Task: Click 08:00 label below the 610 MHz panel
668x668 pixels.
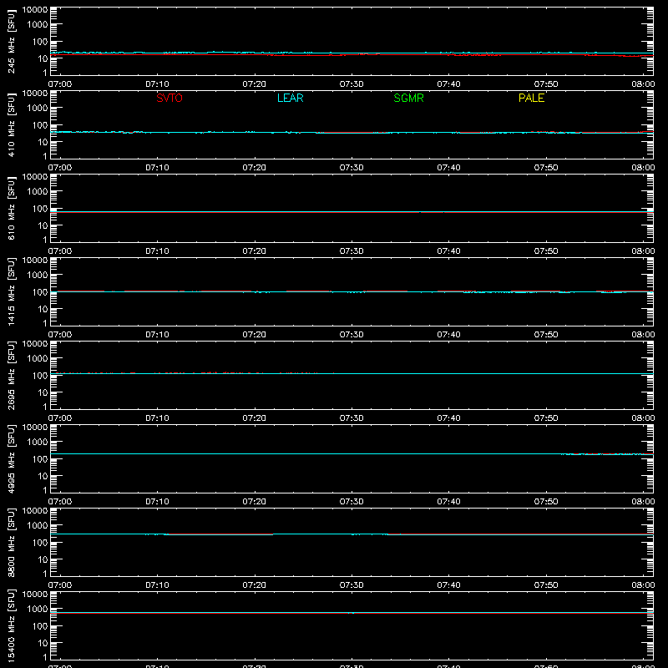Action: pyautogui.click(x=643, y=251)
